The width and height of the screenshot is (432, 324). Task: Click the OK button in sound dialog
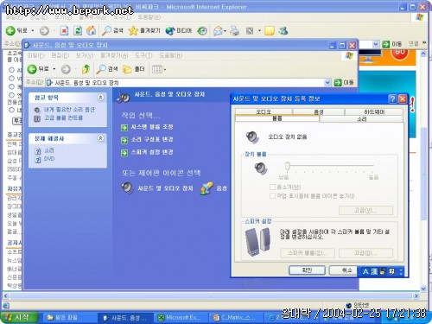click(307, 270)
